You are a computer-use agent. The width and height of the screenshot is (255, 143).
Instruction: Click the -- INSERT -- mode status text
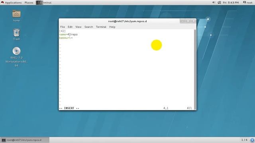click(x=69, y=108)
